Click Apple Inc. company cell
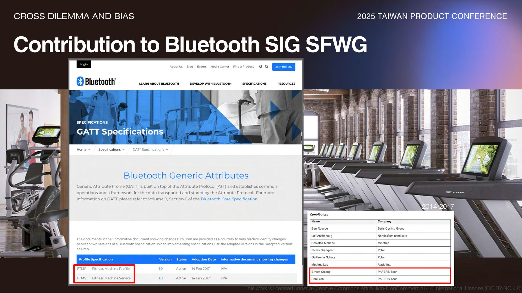 pyautogui.click(x=413, y=265)
